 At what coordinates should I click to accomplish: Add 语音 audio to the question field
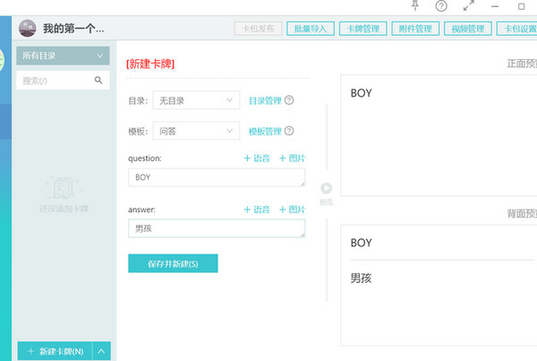click(x=257, y=159)
